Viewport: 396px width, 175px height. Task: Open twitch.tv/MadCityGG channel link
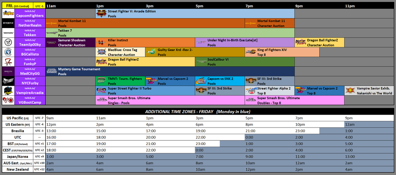(x=30, y=72)
